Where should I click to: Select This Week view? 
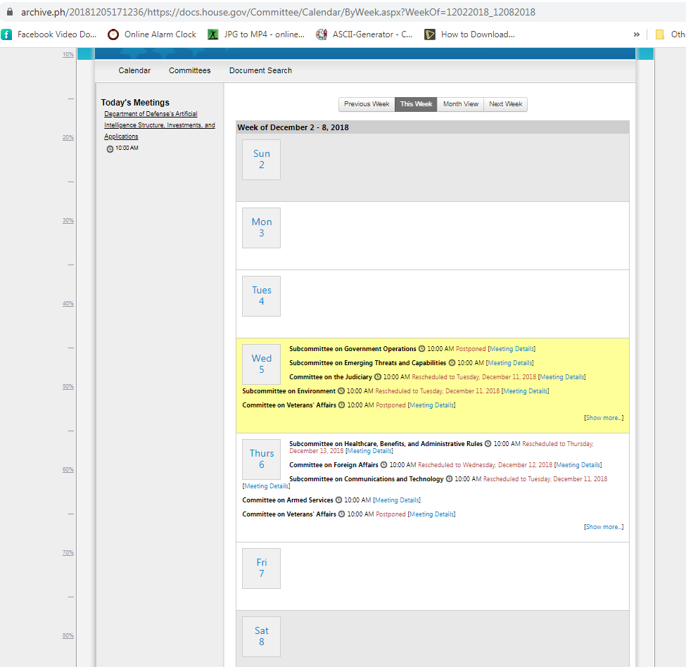tap(416, 104)
